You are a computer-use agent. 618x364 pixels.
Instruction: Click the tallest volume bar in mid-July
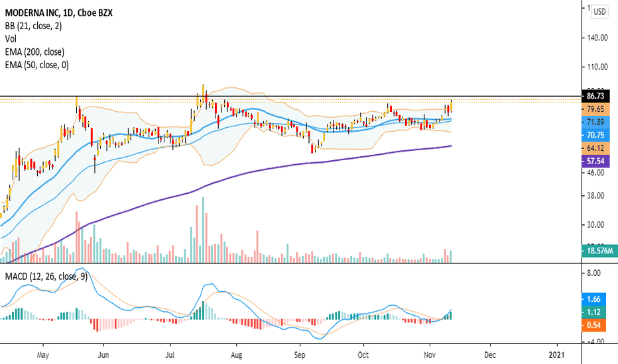204,230
